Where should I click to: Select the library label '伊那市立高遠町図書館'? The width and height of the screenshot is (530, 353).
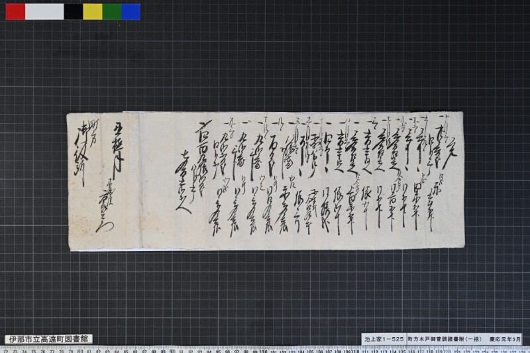pos(48,339)
